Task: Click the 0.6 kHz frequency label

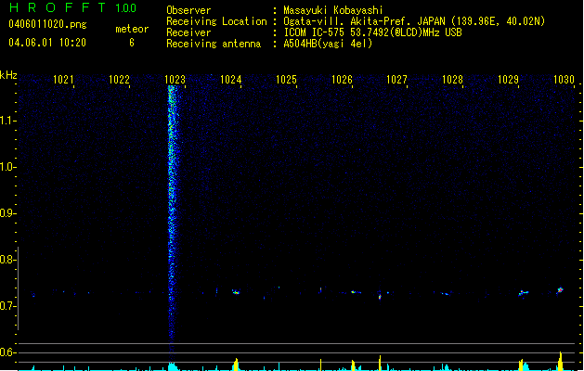Action: click(x=7, y=352)
